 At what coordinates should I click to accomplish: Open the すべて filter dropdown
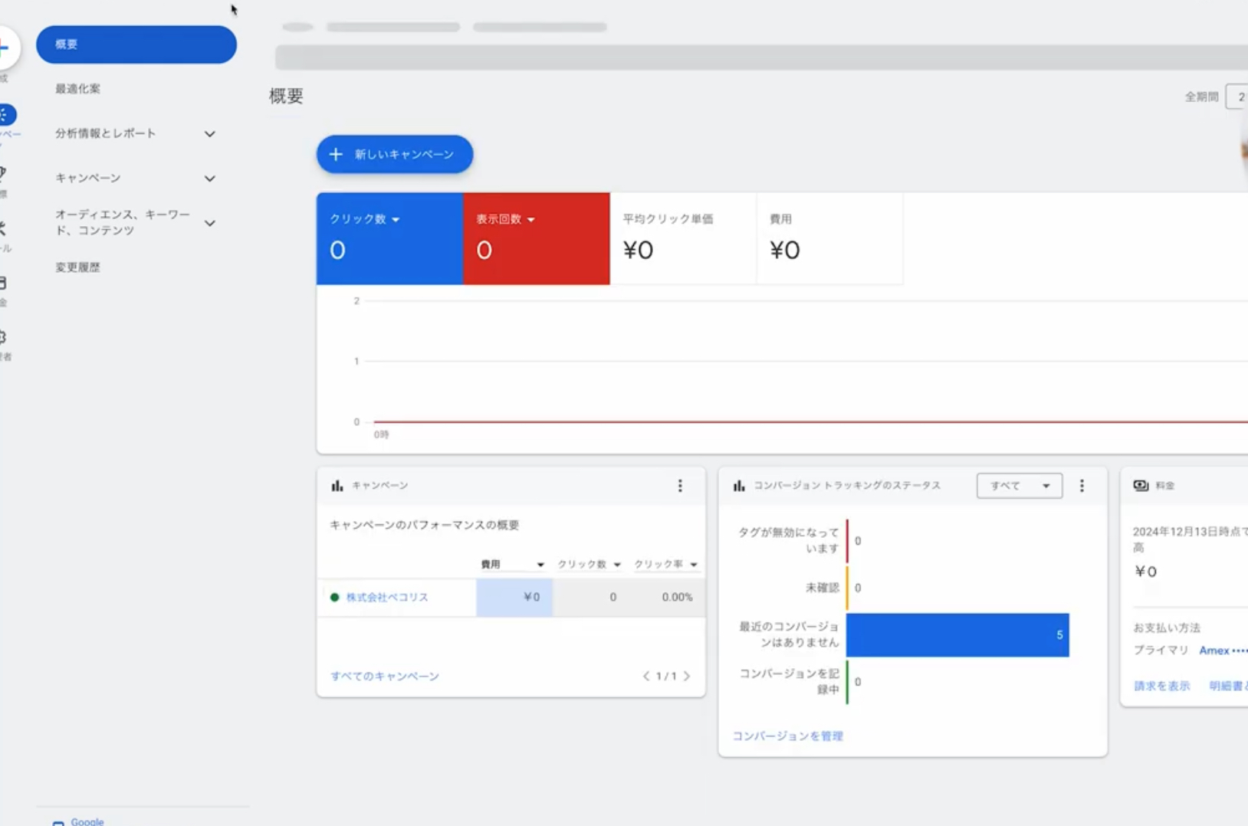pyautogui.click(x=1020, y=486)
